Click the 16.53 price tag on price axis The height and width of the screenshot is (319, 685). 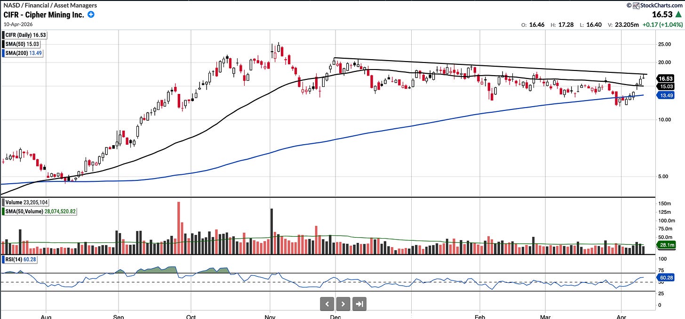click(666, 78)
